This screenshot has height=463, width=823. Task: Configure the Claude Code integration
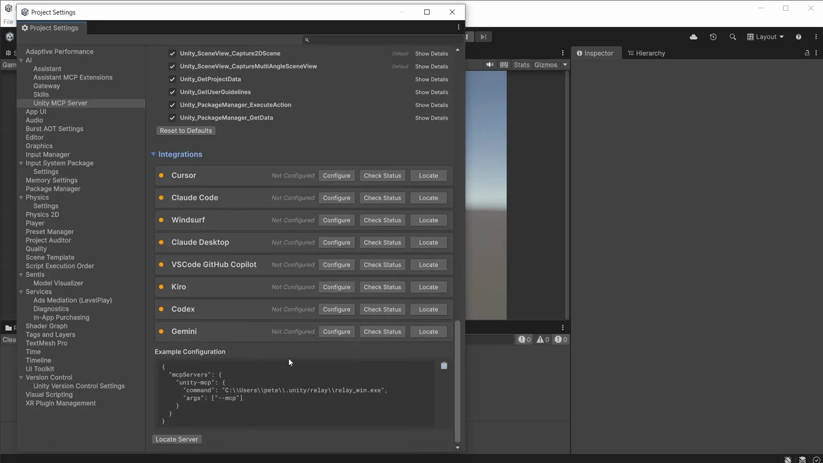coord(336,198)
